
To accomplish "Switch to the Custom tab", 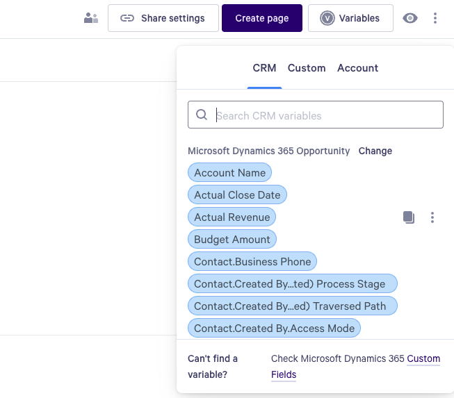I will tap(307, 68).
